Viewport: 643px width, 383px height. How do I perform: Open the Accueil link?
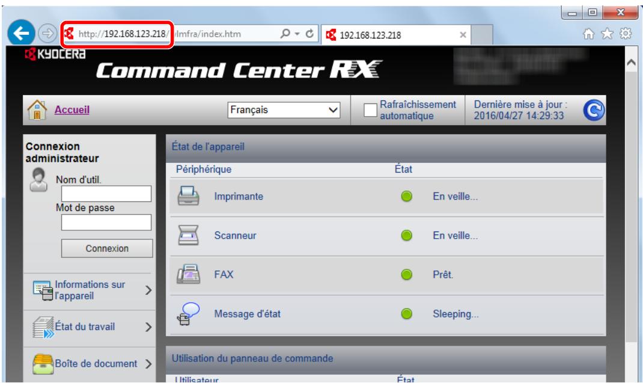(x=72, y=109)
